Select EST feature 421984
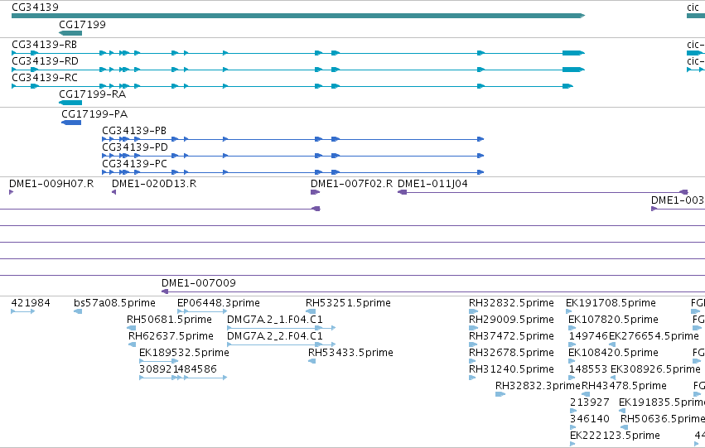Image resolution: width=705 pixels, height=448 pixels. [x=23, y=311]
